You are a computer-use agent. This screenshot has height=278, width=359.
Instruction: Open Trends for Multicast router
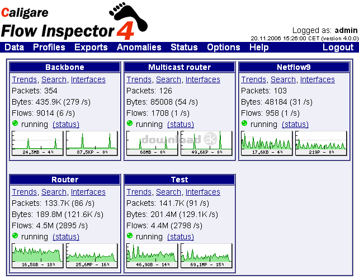[x=139, y=79]
